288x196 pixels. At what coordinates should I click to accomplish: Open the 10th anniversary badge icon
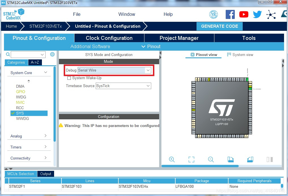point(214,14)
